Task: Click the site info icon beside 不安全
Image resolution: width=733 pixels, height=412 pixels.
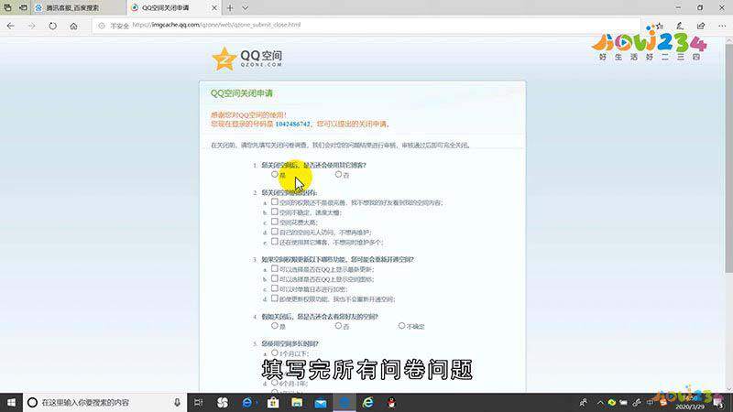Action: click(101, 26)
